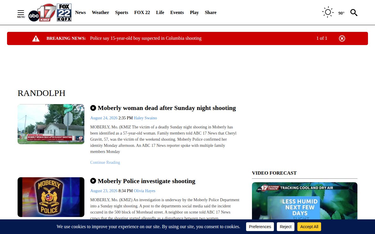Click the August 23, 2026 date link
This screenshot has width=375, height=234.
click(104, 191)
